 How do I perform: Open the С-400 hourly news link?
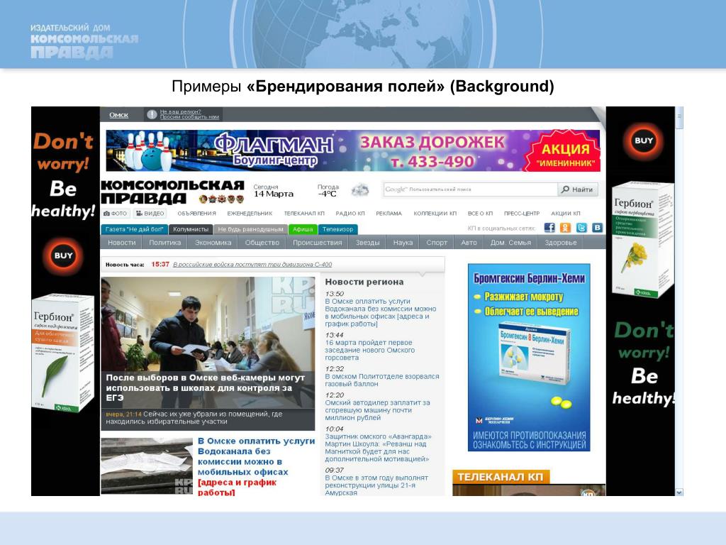252,264
